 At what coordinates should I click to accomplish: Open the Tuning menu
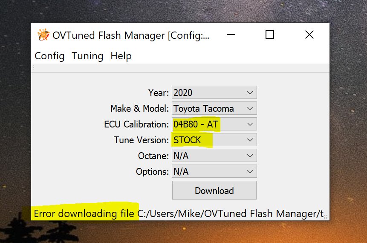click(x=87, y=56)
